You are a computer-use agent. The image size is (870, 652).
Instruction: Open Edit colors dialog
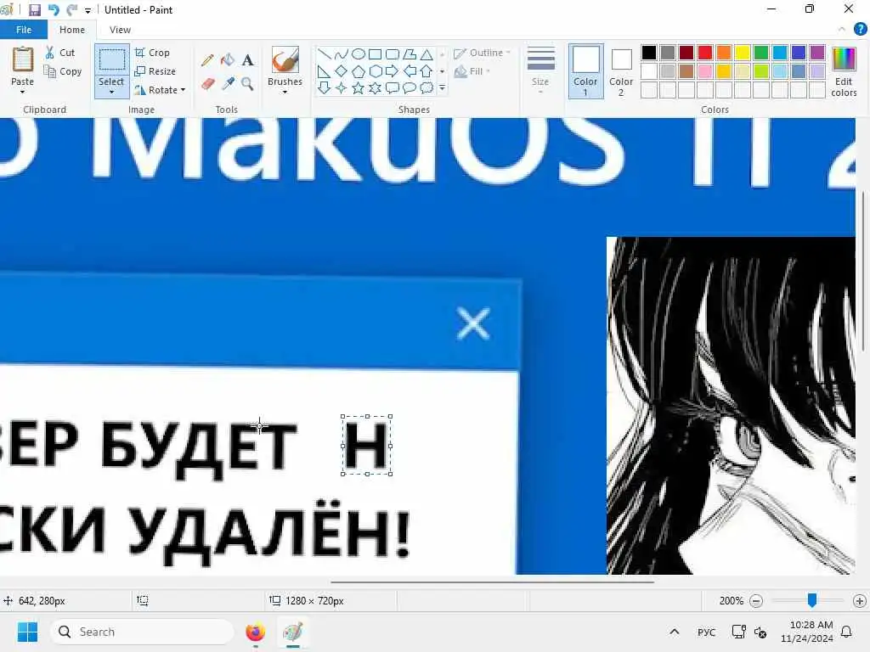pos(844,71)
